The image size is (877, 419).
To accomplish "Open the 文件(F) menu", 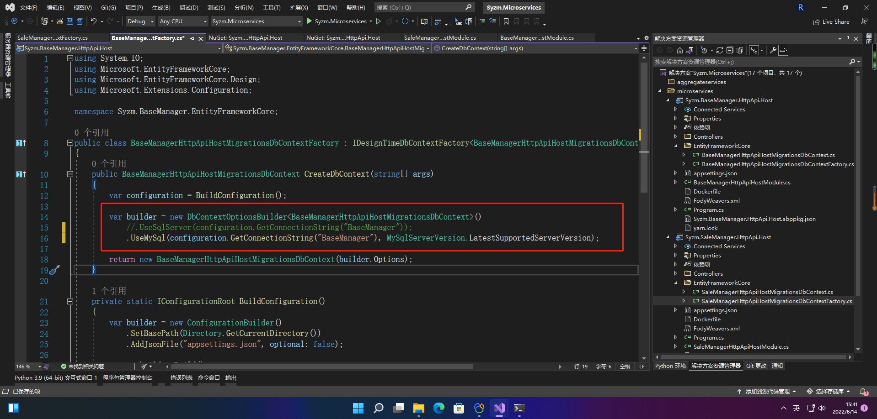I will (28, 7).
